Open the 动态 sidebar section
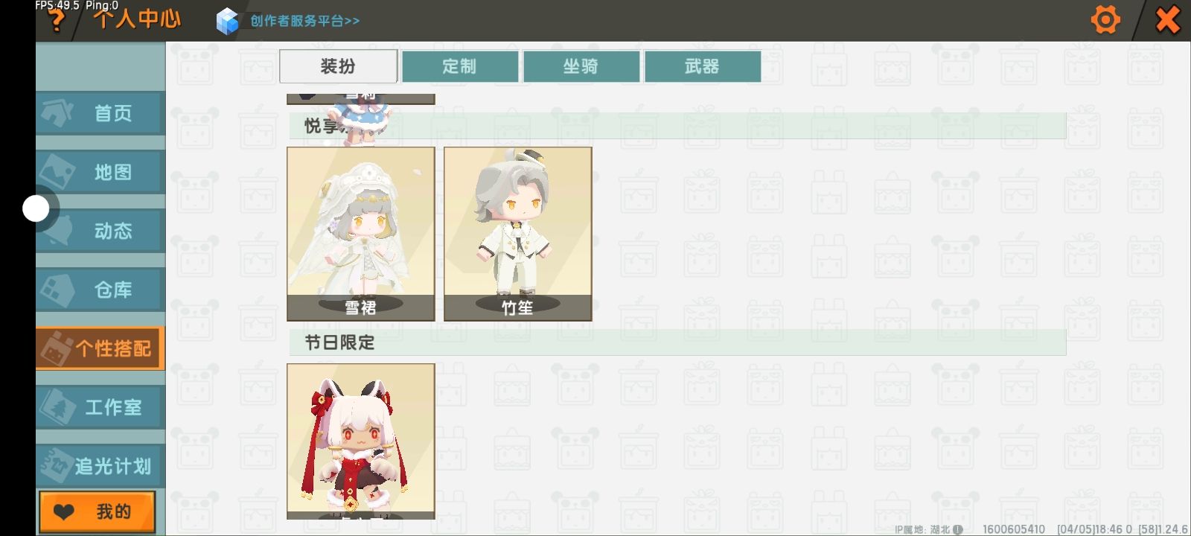This screenshot has width=1191, height=536. (x=100, y=231)
